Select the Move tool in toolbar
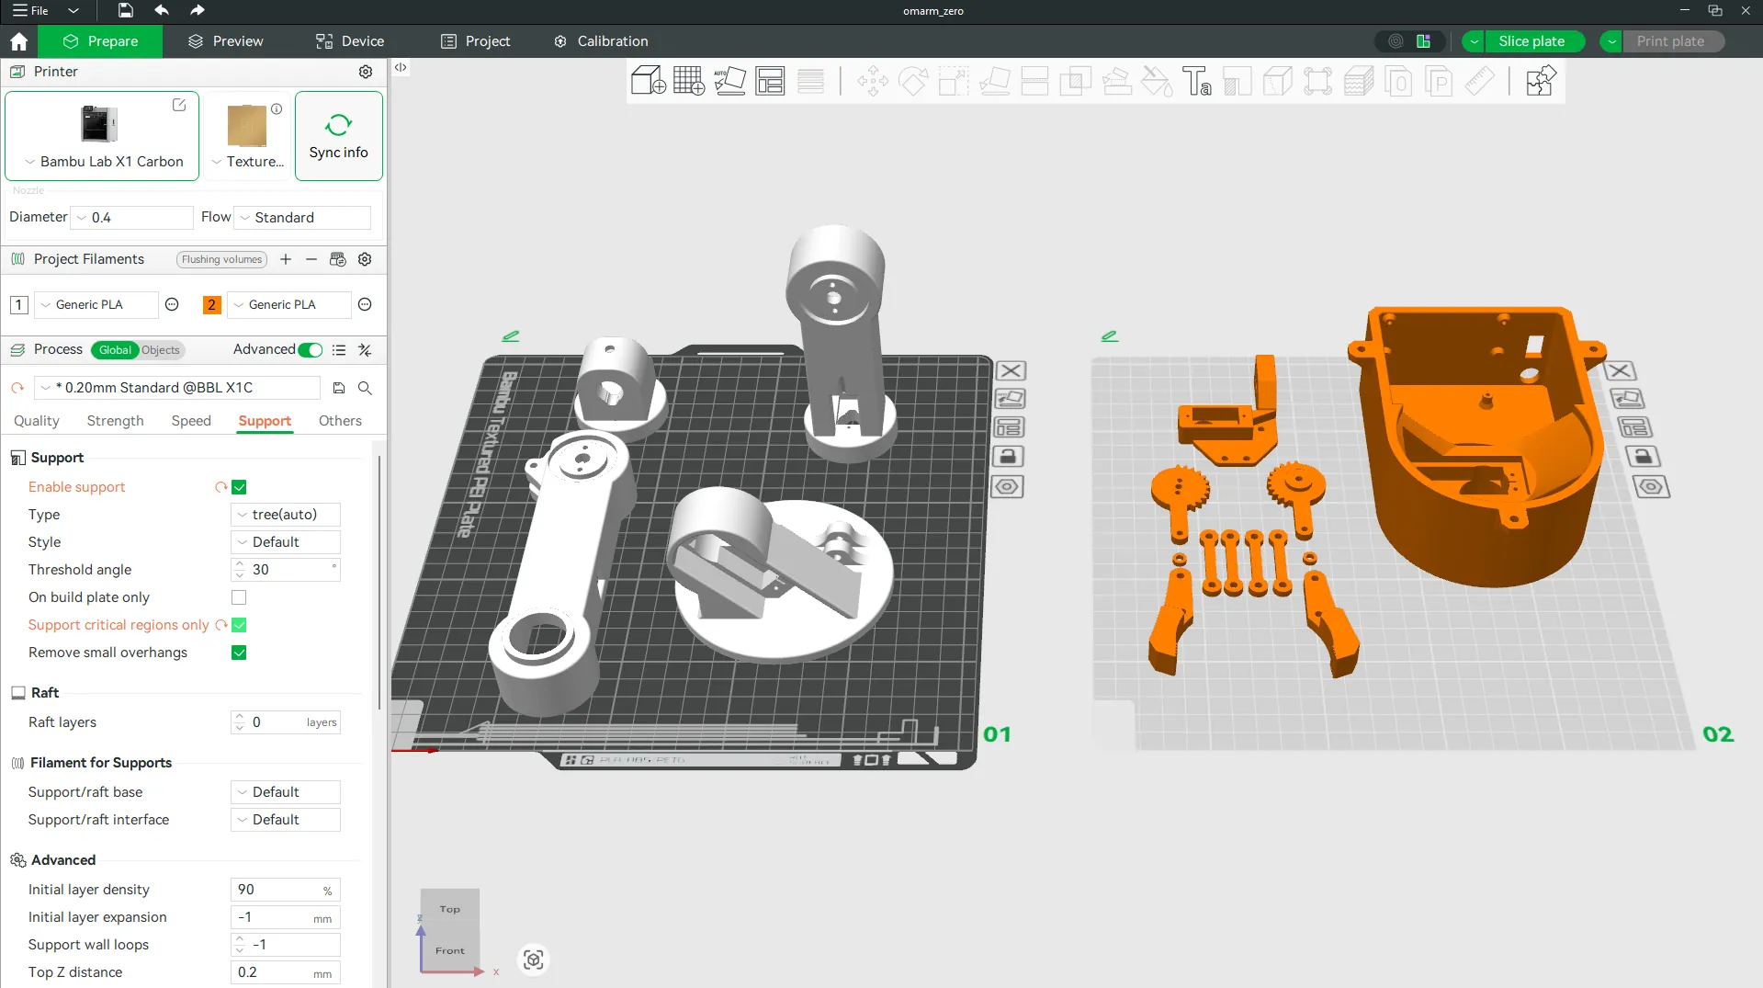 tap(873, 81)
